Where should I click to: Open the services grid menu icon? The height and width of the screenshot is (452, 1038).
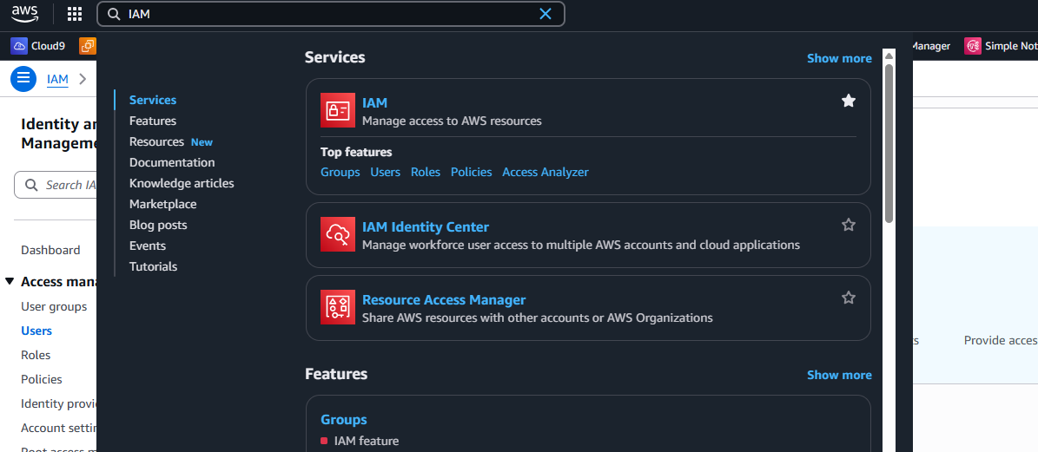tap(75, 14)
